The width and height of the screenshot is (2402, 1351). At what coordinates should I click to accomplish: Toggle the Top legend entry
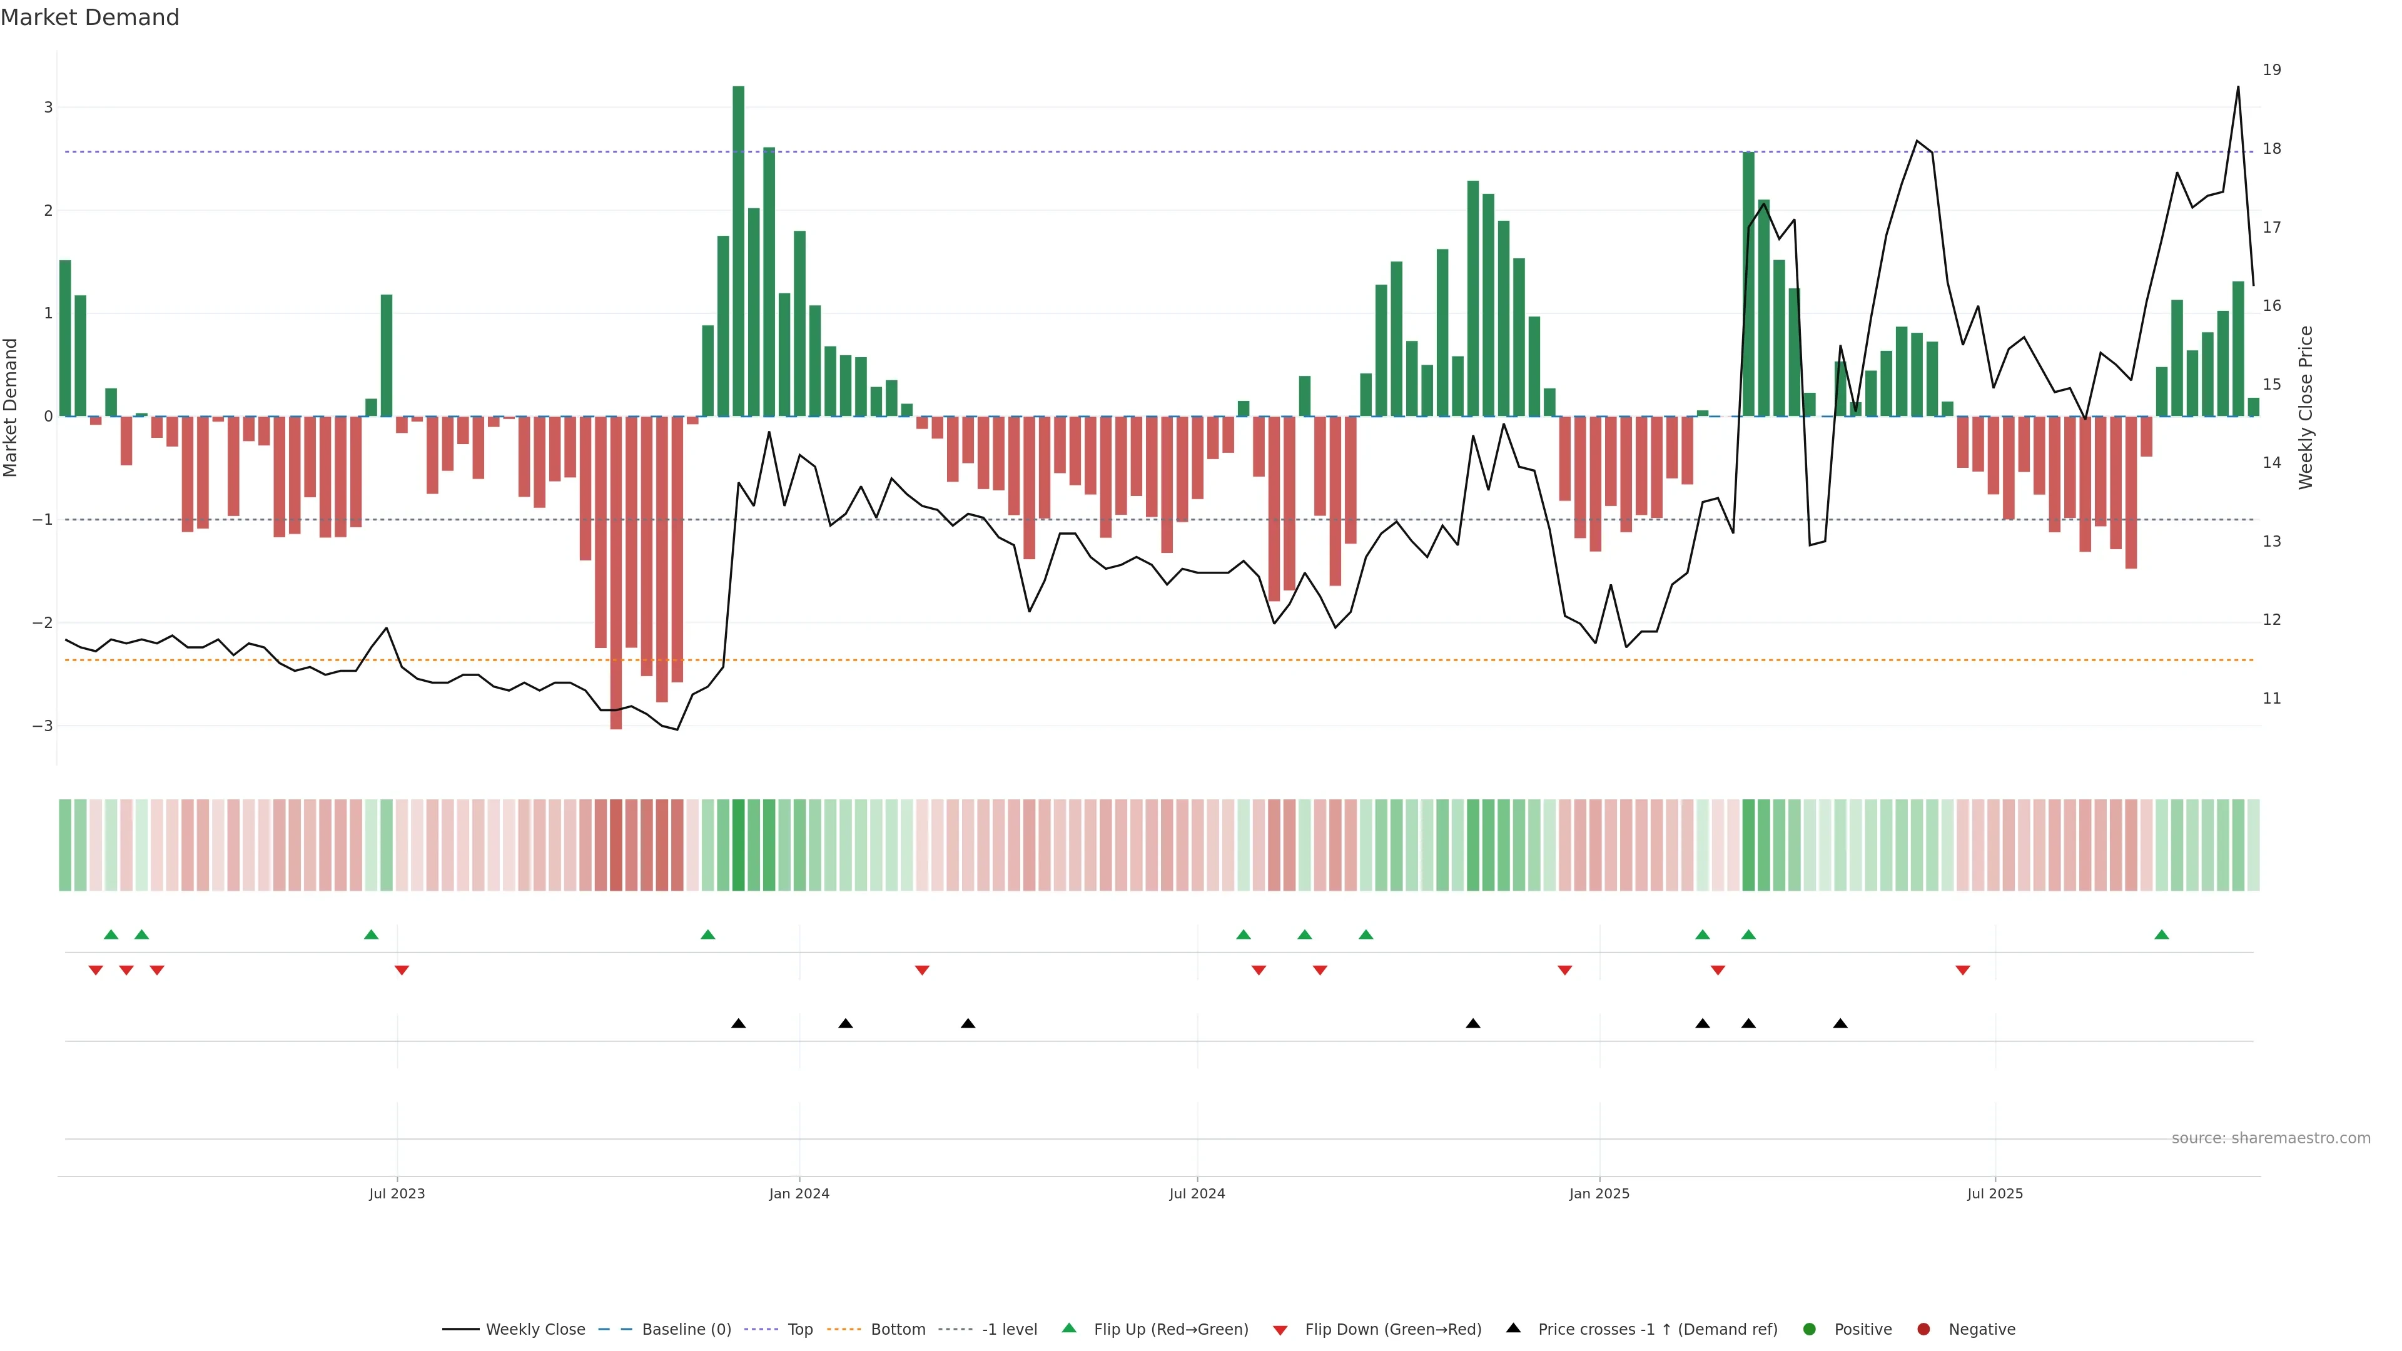(800, 1328)
